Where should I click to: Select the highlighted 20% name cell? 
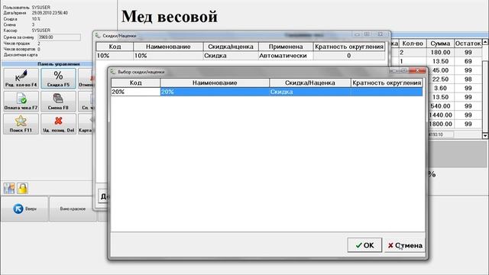(x=215, y=92)
